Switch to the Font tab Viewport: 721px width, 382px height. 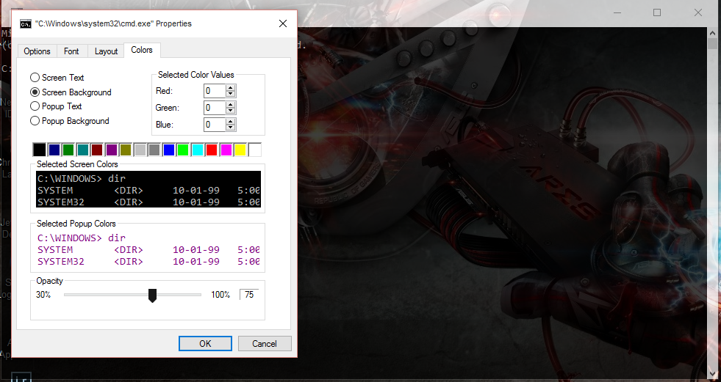[x=71, y=51]
